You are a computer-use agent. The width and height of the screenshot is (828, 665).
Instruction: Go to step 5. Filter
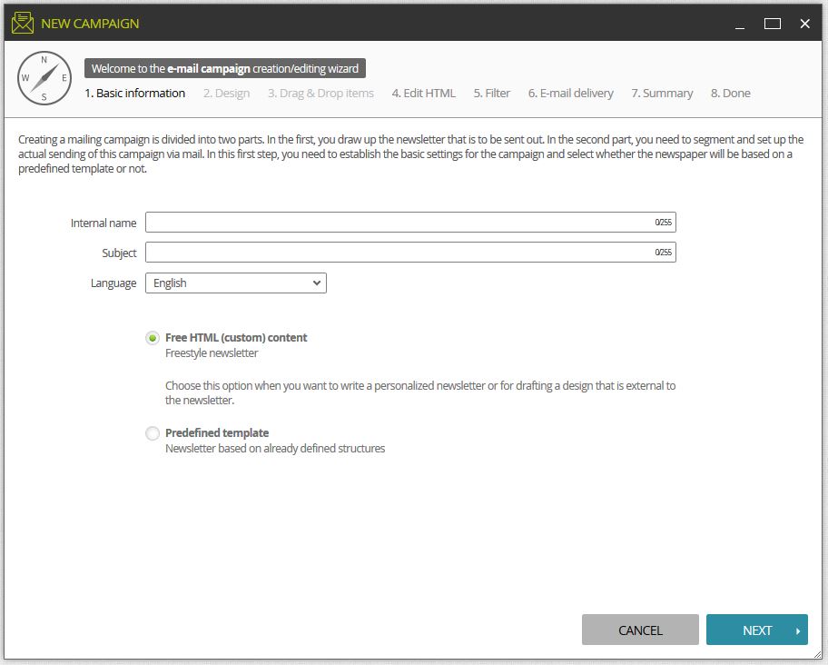[492, 93]
